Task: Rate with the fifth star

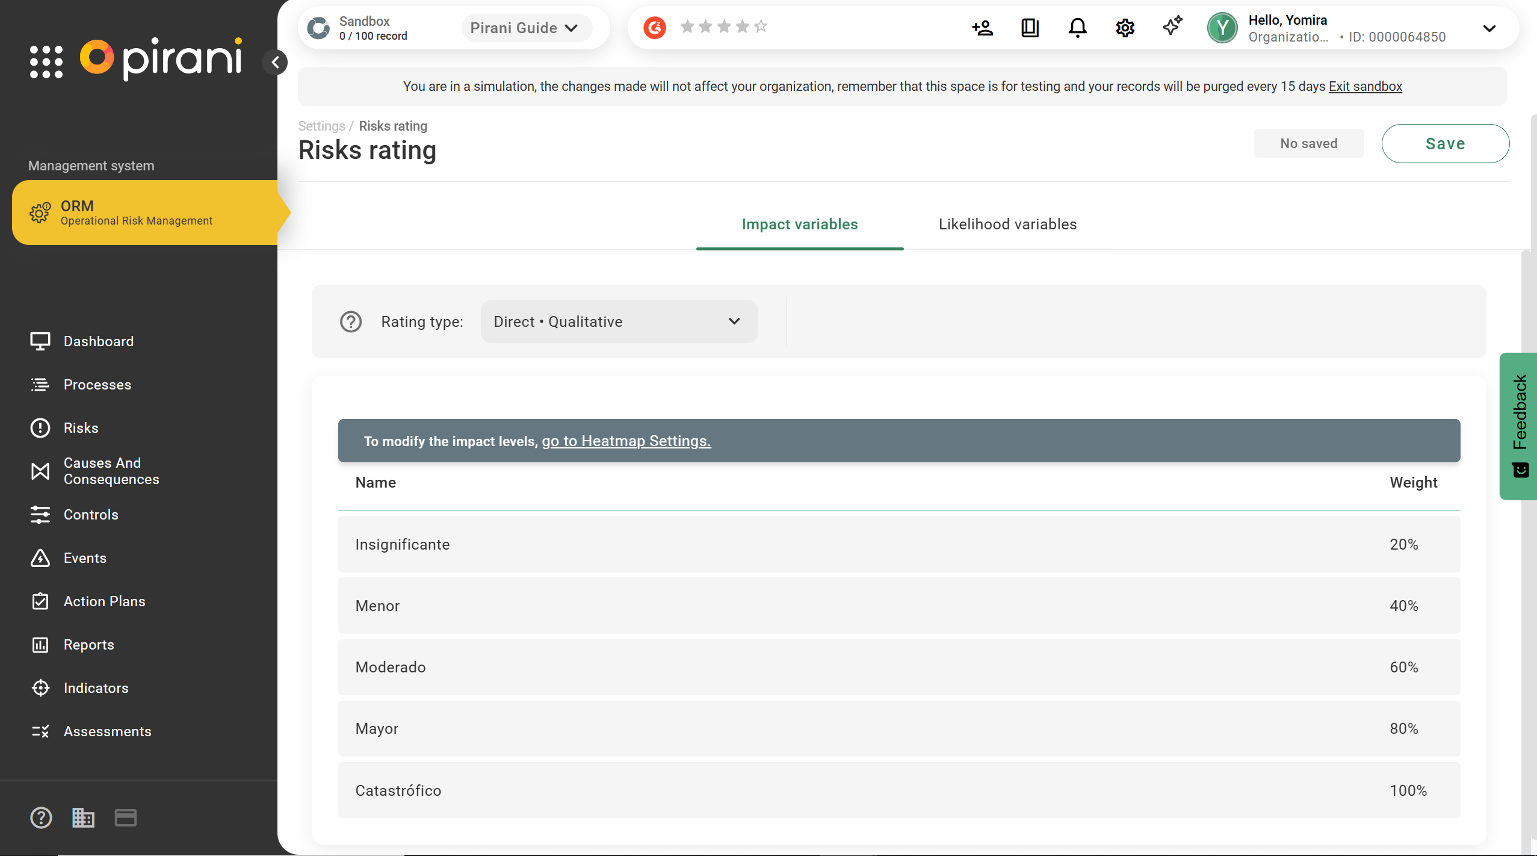Action: coord(761,26)
